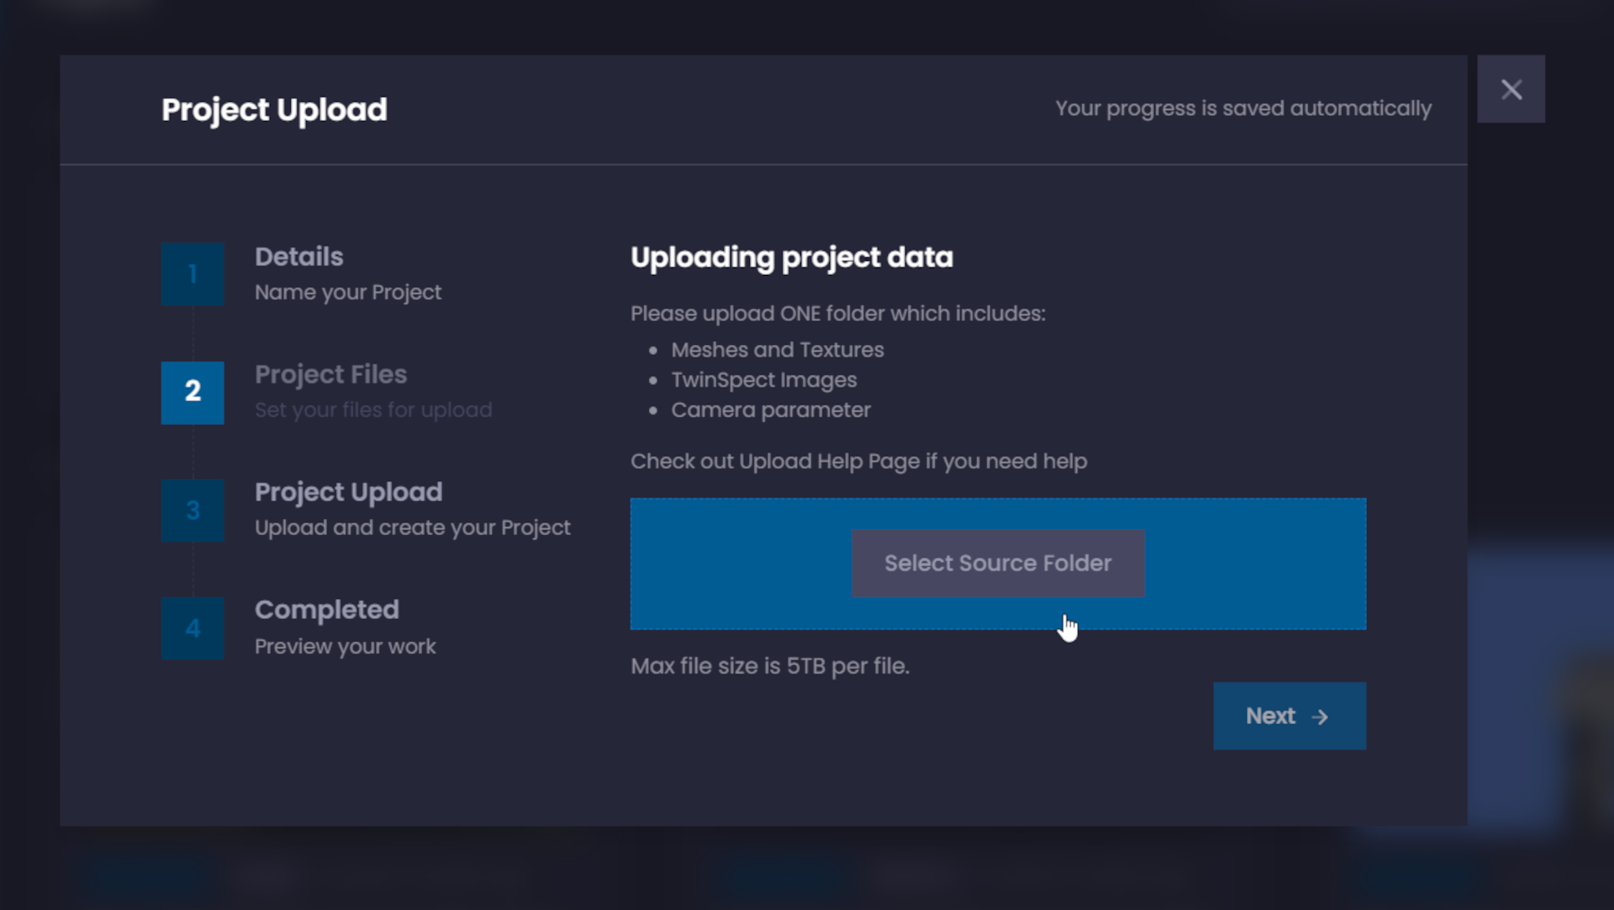Click 'Upload and create your Project' subtitle

412,528
